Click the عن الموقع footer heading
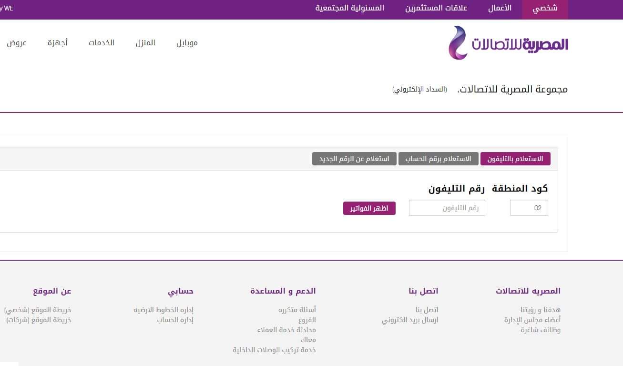 (52, 291)
